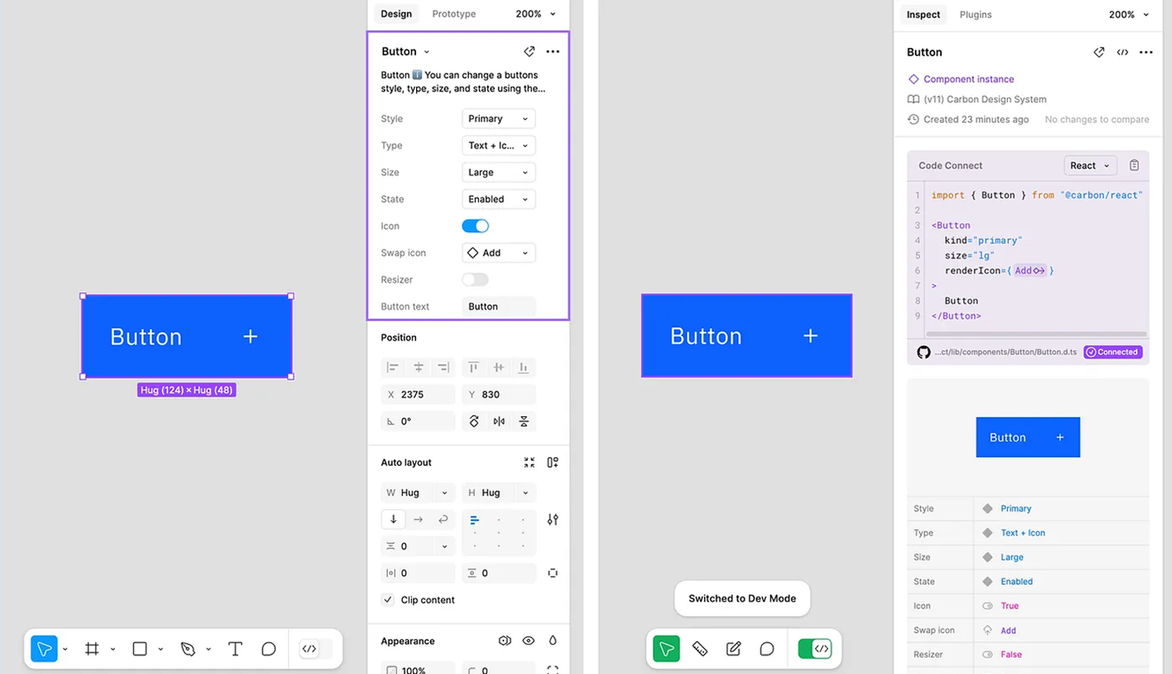
Task: Uncheck the Clip content checkbox
Action: click(388, 599)
